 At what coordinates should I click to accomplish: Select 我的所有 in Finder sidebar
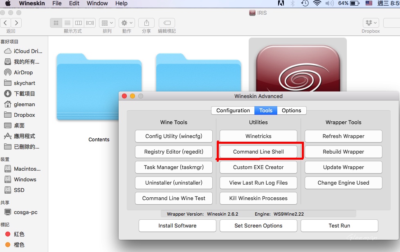(22, 62)
